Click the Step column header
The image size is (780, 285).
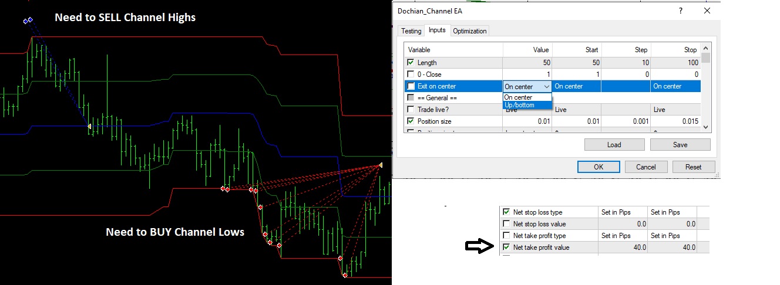click(x=626, y=50)
